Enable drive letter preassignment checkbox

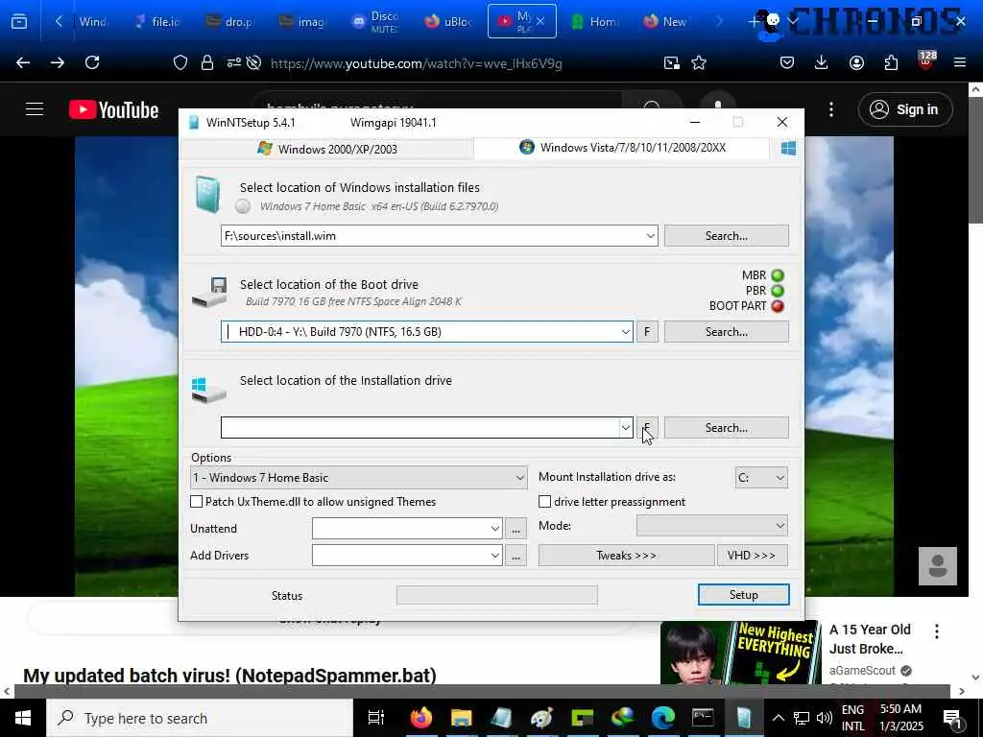pos(545,501)
